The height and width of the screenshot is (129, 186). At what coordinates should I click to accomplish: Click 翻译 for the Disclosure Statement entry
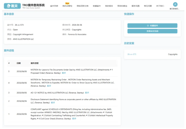53,103
